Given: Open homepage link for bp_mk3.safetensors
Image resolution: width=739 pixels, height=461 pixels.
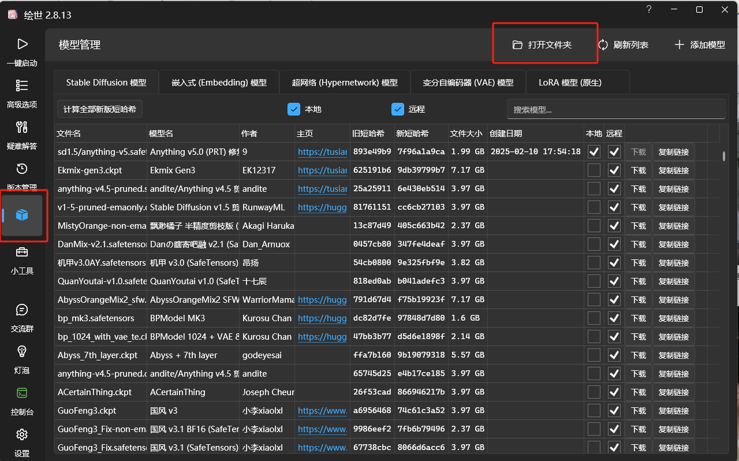Looking at the screenshot, I should click(322, 318).
